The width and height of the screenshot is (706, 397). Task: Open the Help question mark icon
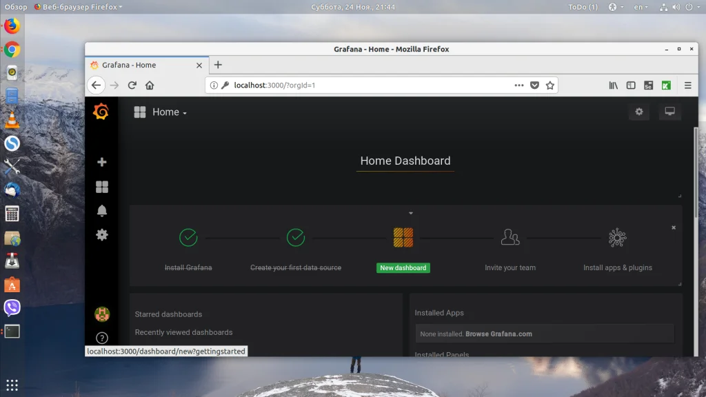(102, 338)
